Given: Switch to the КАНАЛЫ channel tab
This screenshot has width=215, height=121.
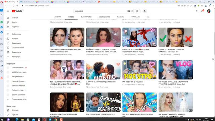Looking at the screenshot, I should click(x=121, y=17).
